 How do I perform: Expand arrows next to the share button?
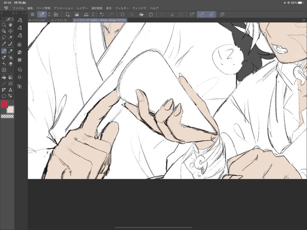pos(49,14)
